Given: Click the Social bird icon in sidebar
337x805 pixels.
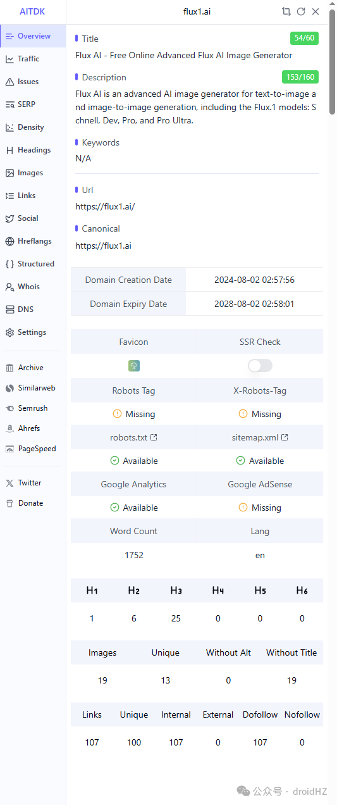Looking at the screenshot, I should point(9,218).
